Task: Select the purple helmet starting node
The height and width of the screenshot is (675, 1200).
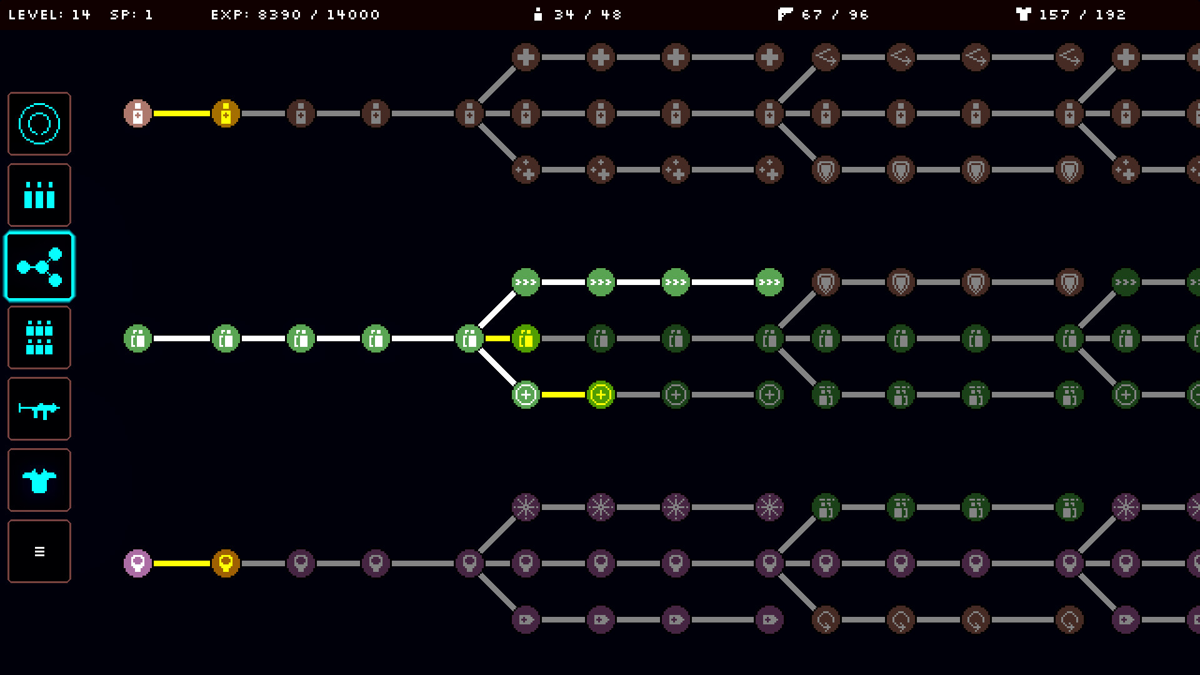Action: coord(138,563)
